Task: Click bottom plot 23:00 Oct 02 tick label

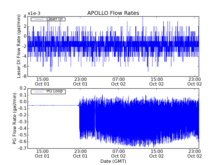Action: point(194,154)
